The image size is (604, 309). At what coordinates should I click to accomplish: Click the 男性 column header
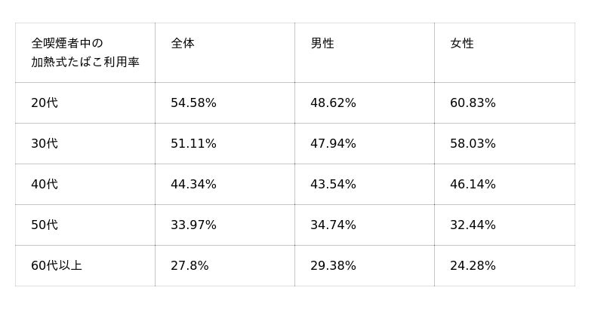(322, 44)
